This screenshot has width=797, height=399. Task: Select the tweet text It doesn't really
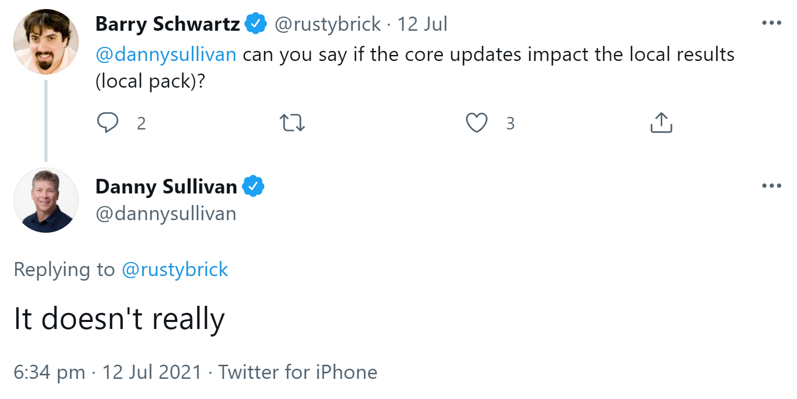[120, 317]
